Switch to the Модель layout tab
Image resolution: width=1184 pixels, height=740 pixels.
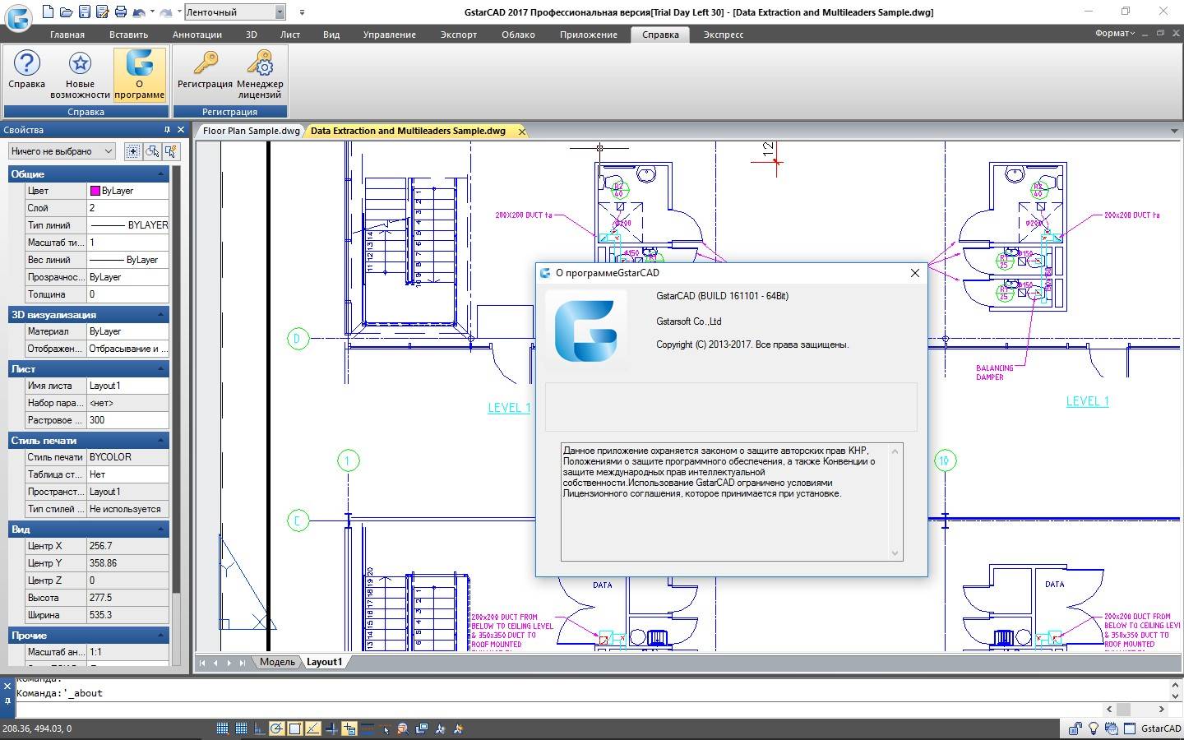[x=277, y=662]
